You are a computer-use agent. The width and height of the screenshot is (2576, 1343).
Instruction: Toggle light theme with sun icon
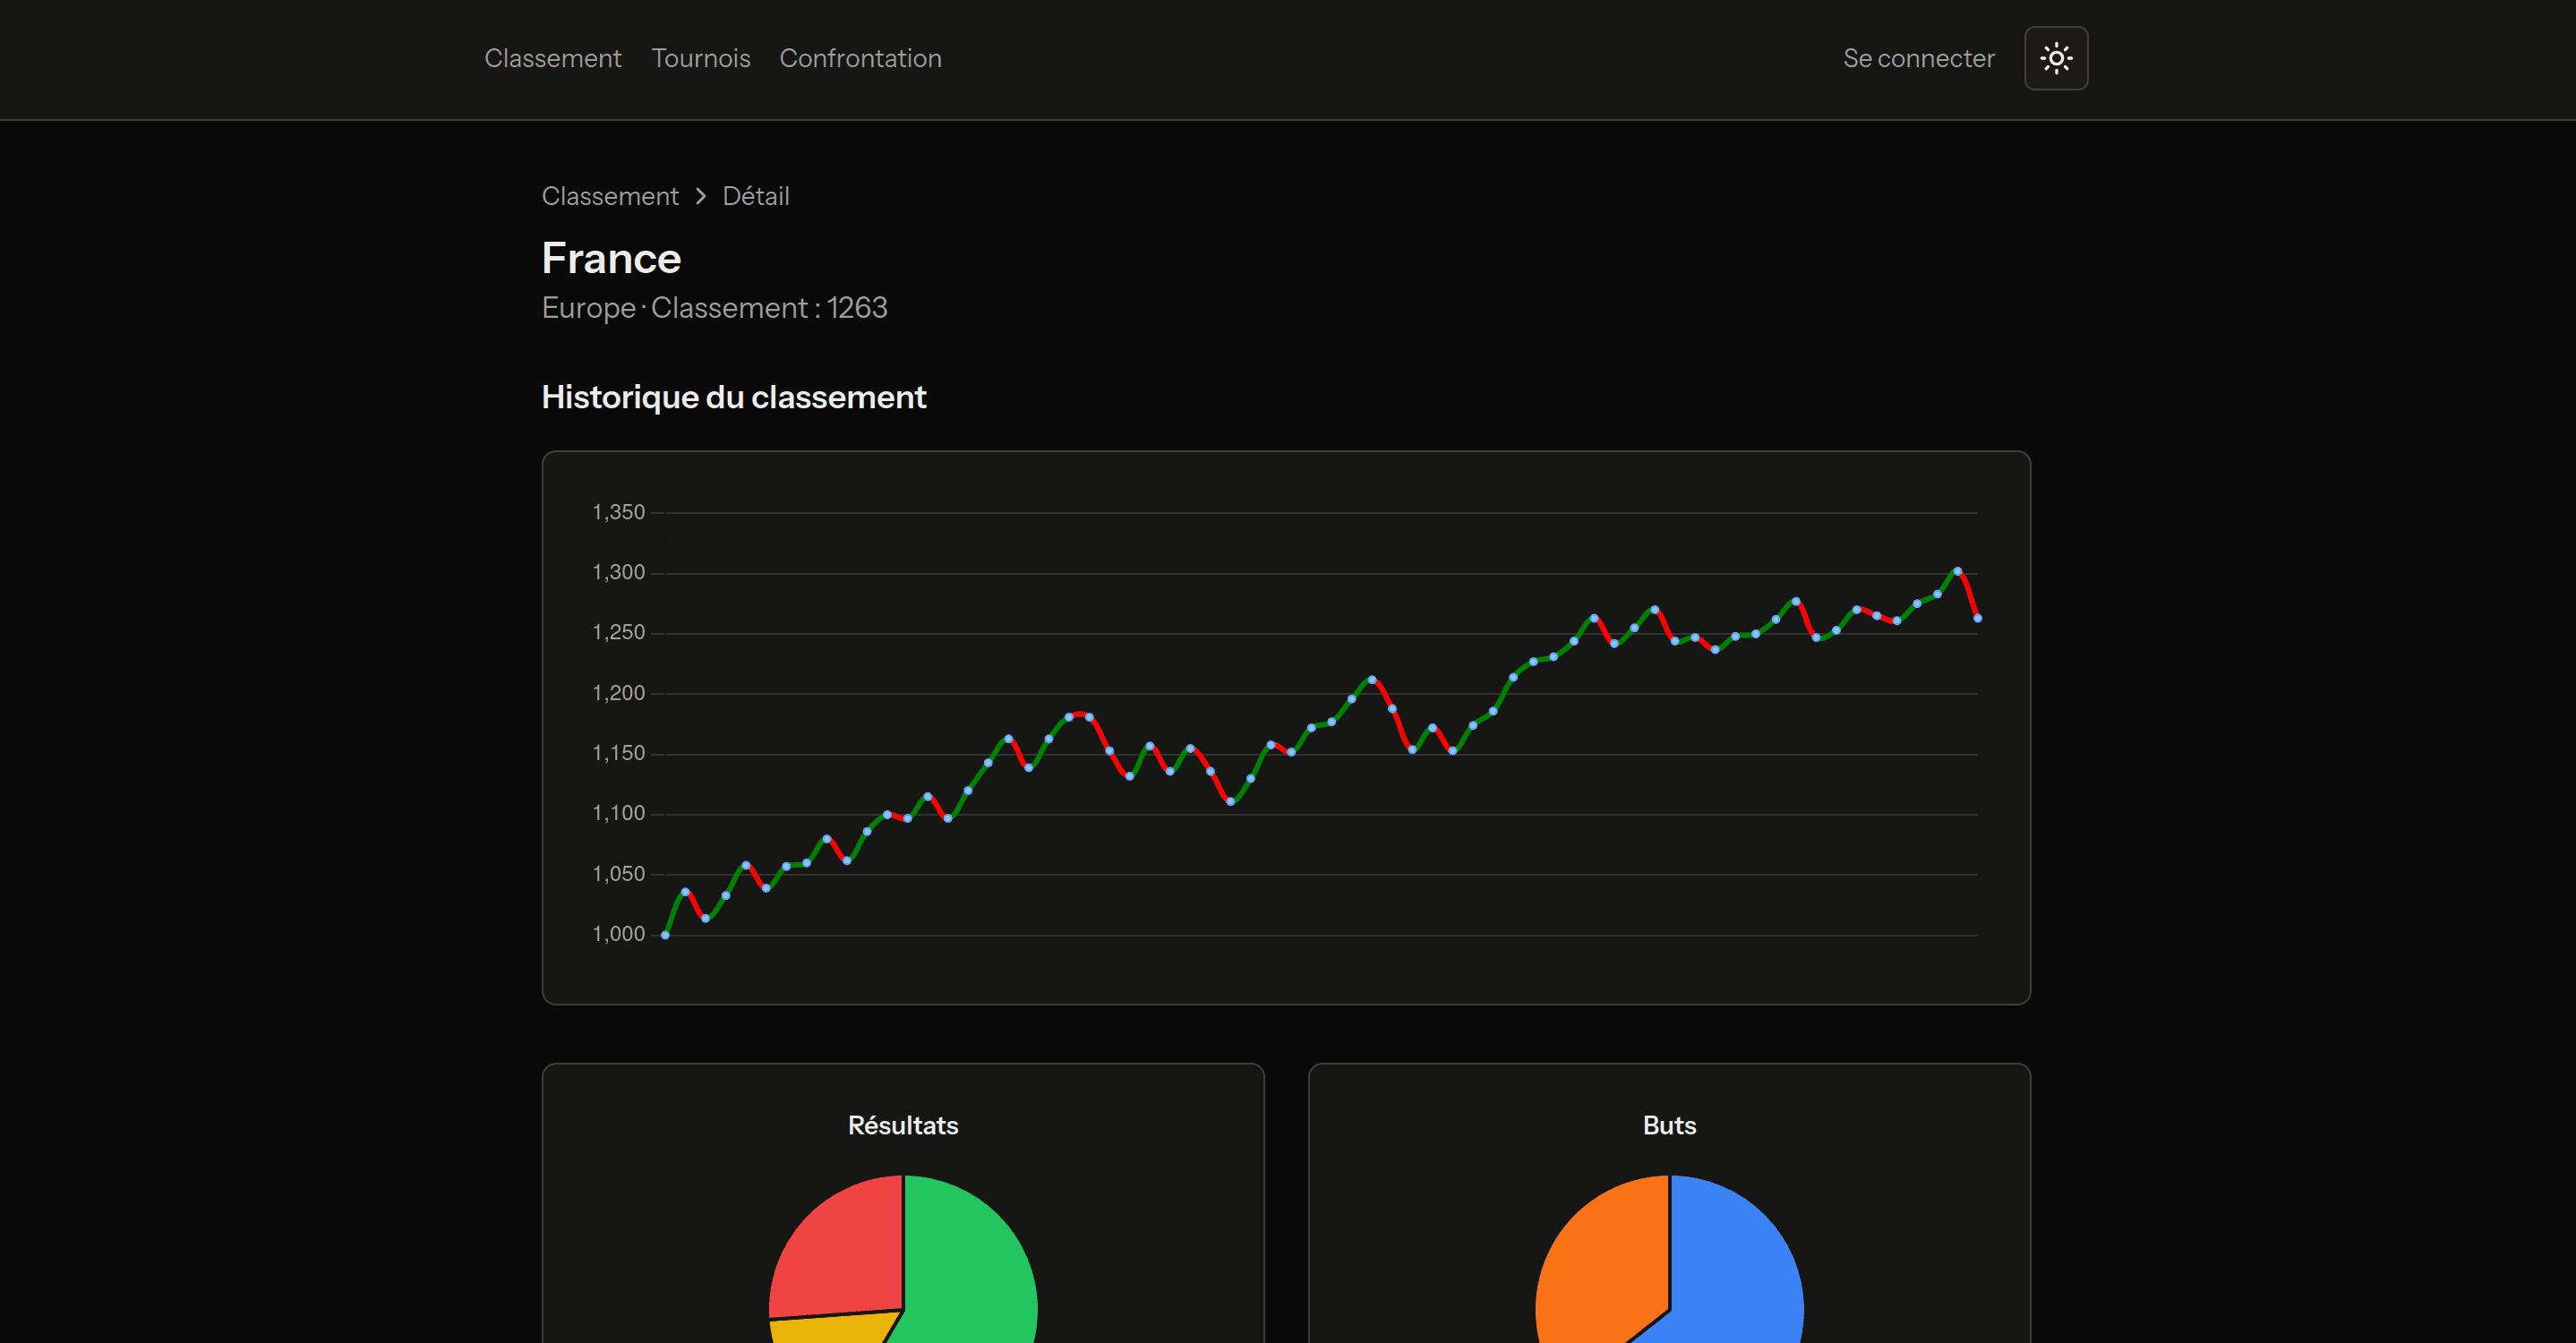2055,58
